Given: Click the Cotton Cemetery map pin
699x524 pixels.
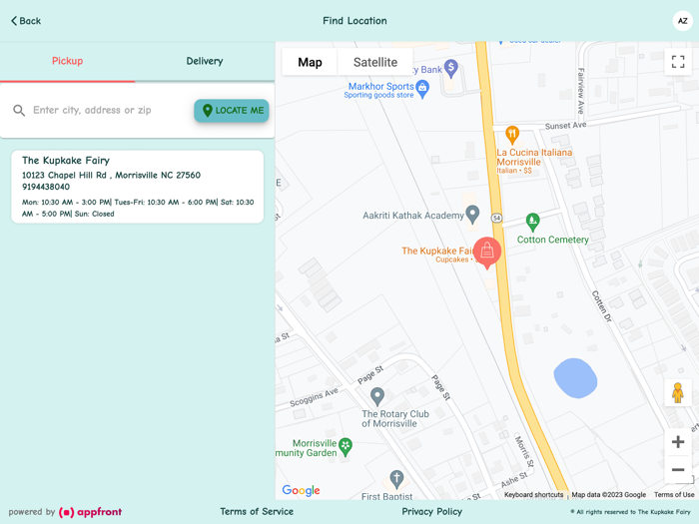Looking at the screenshot, I should pos(532,222).
